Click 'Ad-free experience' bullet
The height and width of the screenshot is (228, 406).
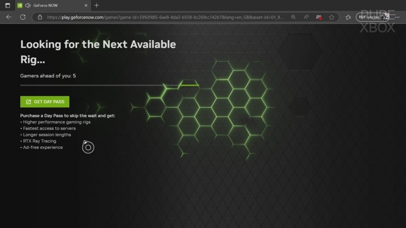point(42,147)
